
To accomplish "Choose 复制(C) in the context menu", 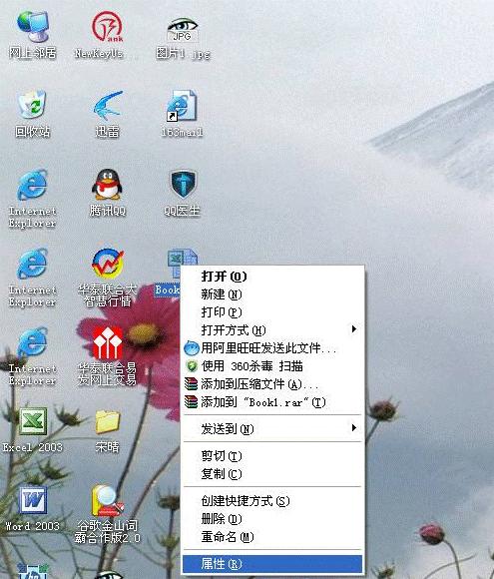I will [x=272, y=474].
